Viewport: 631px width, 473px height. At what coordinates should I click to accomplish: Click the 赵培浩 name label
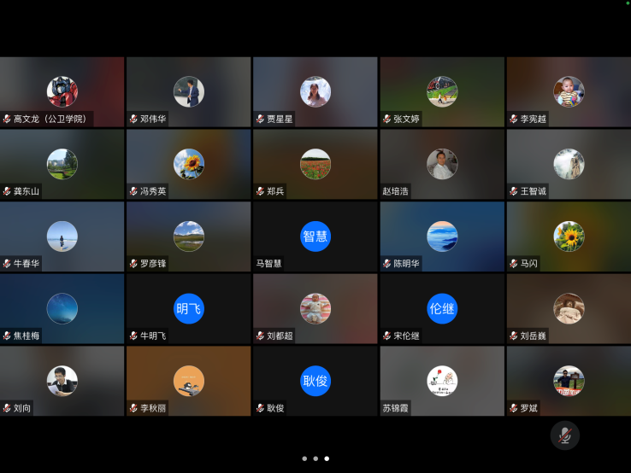(x=396, y=191)
